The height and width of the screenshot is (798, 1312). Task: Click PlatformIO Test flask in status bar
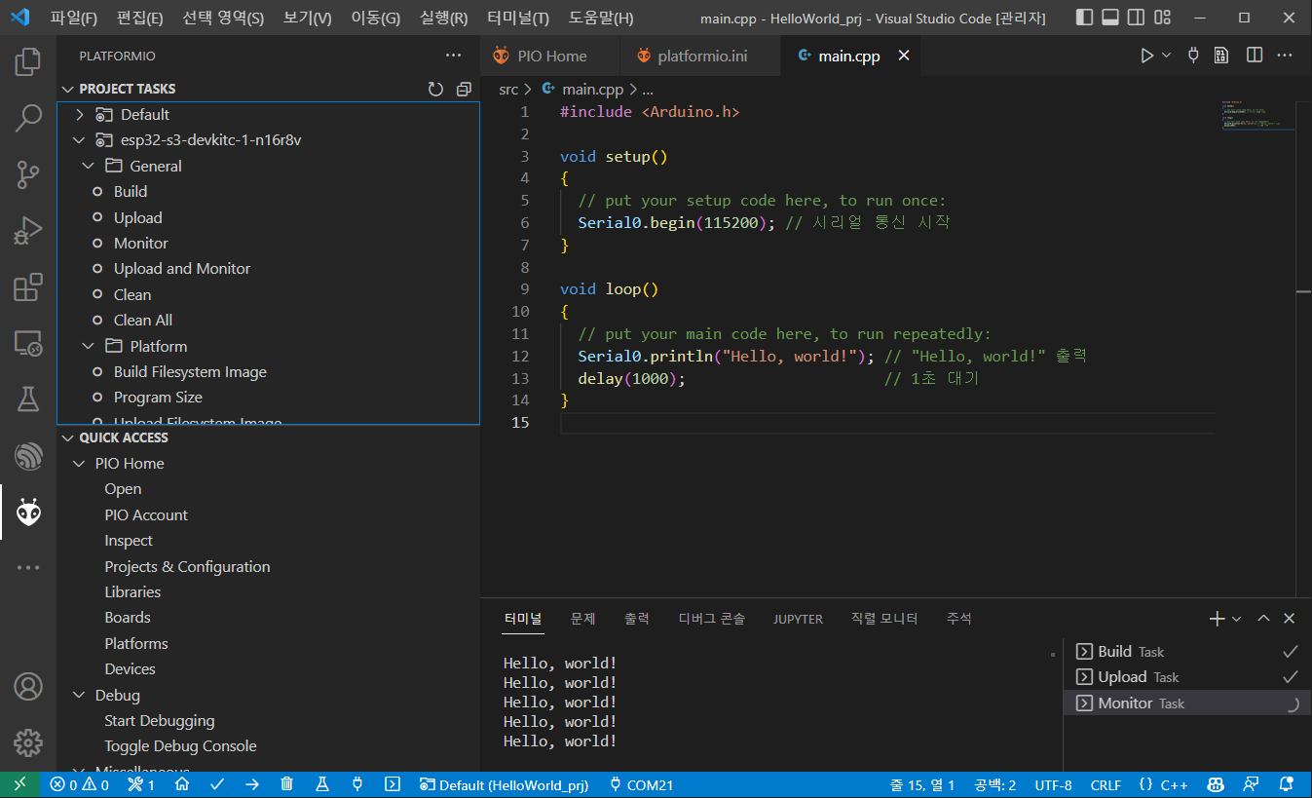point(321,784)
